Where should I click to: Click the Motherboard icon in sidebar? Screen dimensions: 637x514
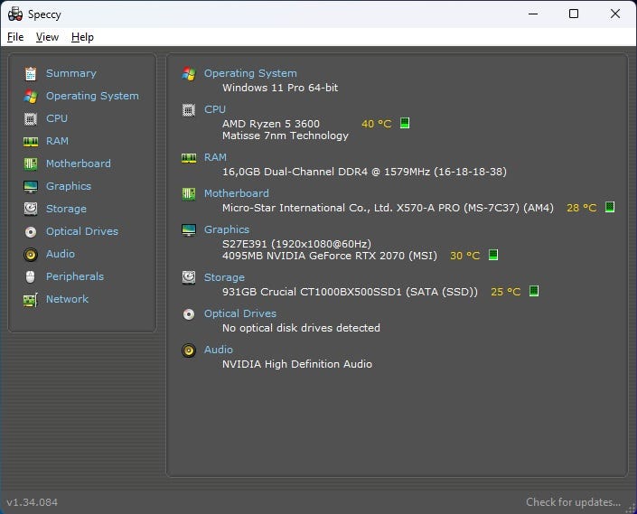(31, 164)
